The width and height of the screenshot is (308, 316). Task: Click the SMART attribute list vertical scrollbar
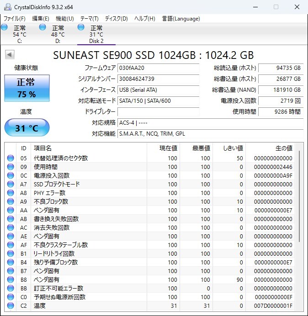click(x=299, y=196)
